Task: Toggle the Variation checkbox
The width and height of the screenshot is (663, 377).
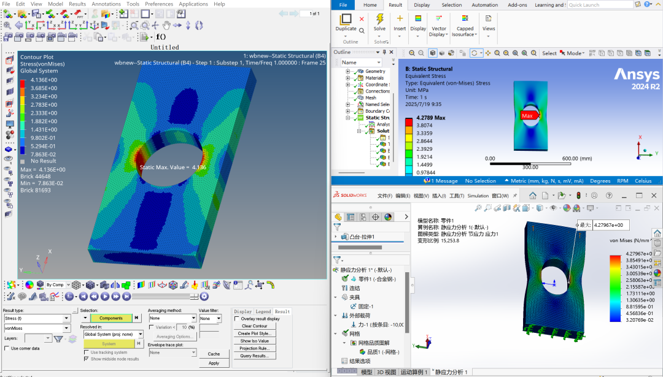Action: 152,327
